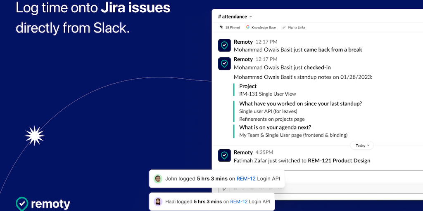The height and width of the screenshot is (211, 423).
Task: Click the chain link icon beside Figma Links
Action: click(x=284, y=27)
